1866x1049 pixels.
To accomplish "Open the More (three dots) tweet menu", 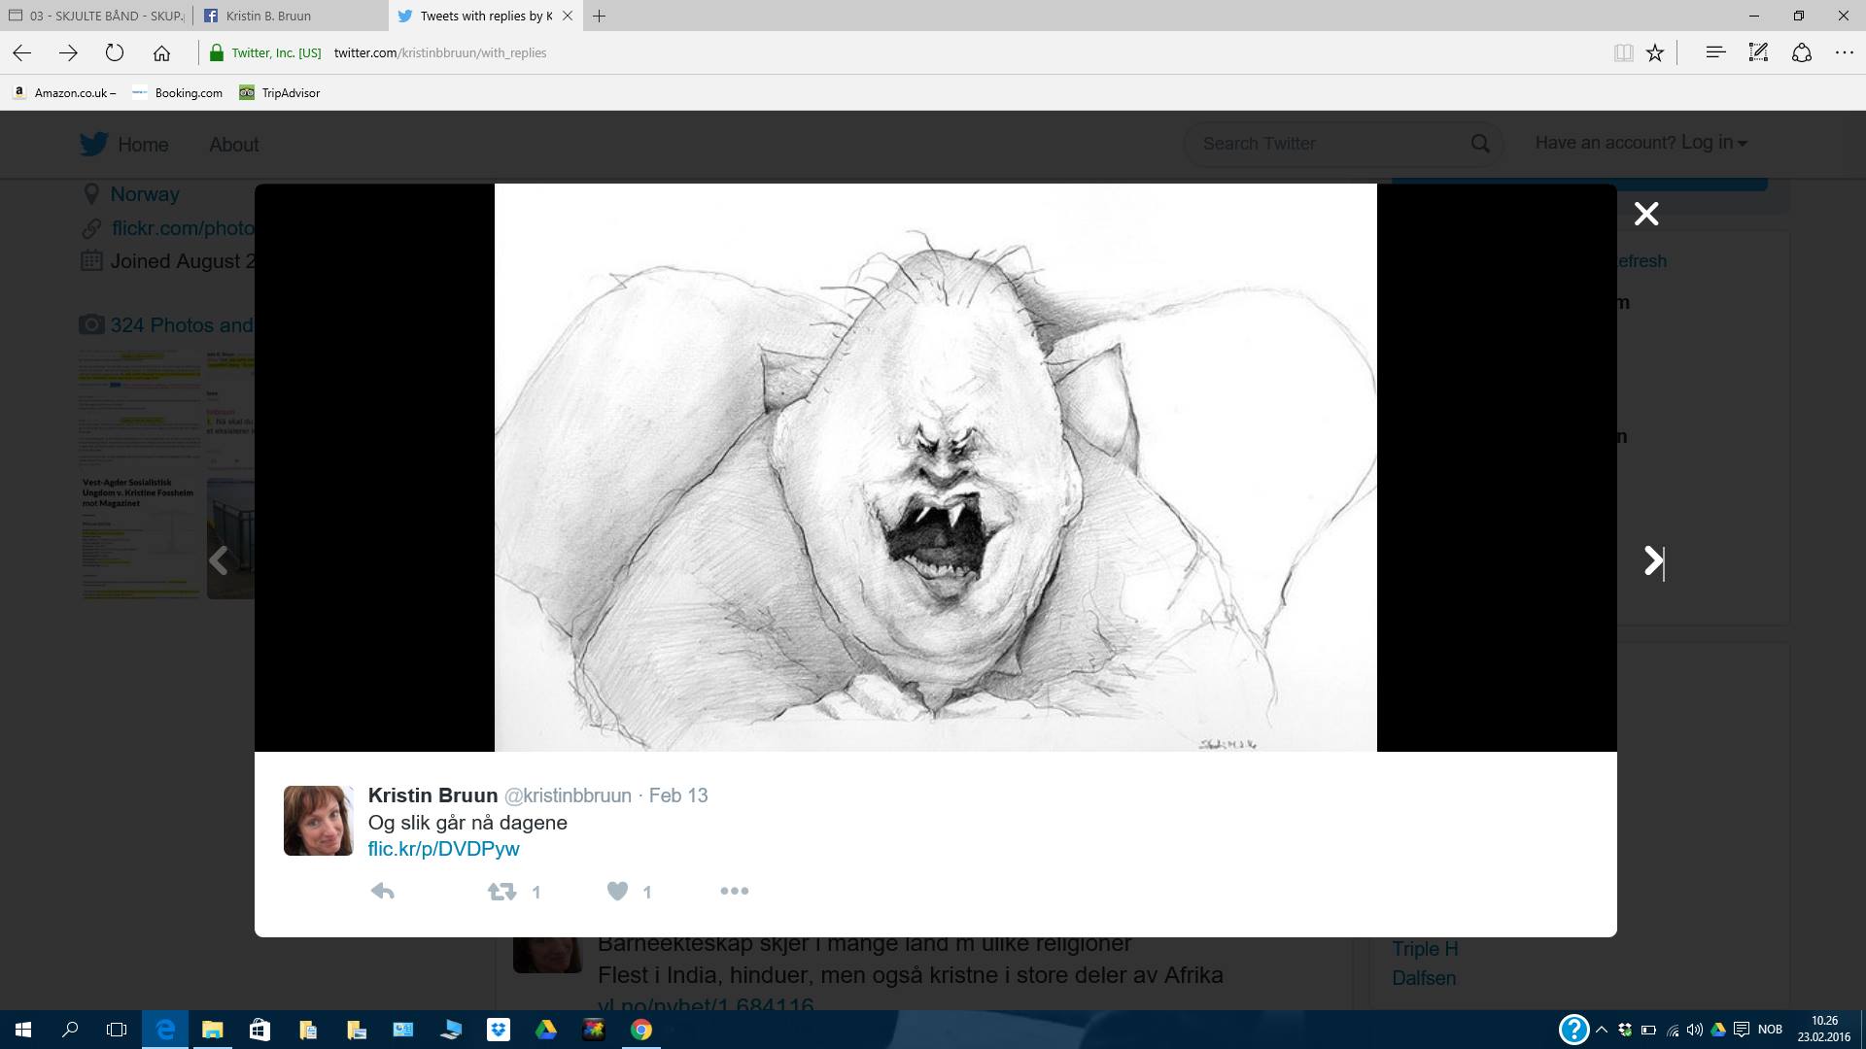I will (x=734, y=891).
